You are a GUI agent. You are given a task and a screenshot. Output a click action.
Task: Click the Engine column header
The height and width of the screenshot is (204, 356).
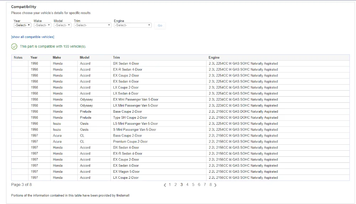214,58
